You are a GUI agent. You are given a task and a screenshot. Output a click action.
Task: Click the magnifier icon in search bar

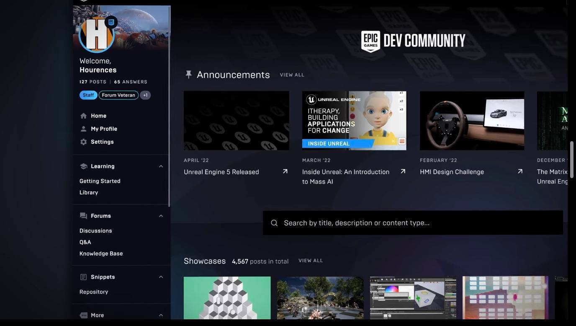[274, 223]
